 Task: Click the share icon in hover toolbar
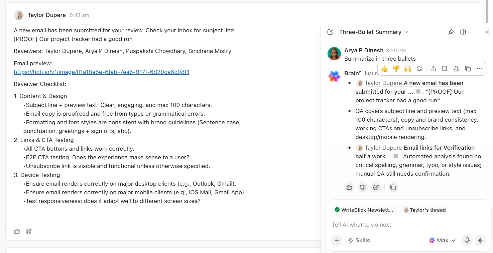click(x=433, y=69)
